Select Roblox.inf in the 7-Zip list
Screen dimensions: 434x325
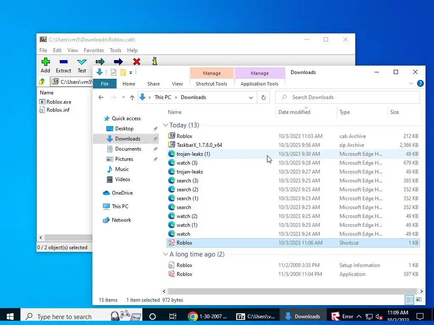coord(55,110)
